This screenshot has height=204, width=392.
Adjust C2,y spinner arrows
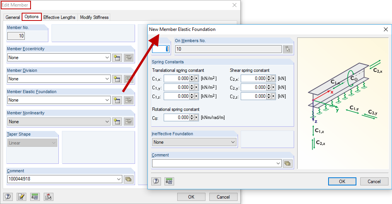tap(269, 87)
